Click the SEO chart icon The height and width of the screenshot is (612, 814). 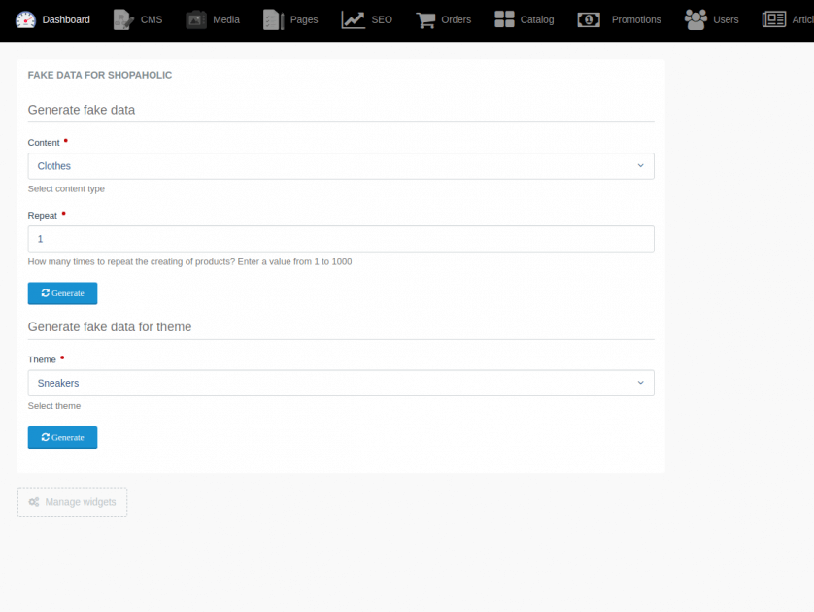click(353, 19)
